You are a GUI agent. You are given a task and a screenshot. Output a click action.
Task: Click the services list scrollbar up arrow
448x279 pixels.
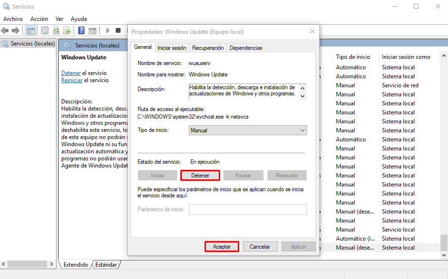click(443, 56)
